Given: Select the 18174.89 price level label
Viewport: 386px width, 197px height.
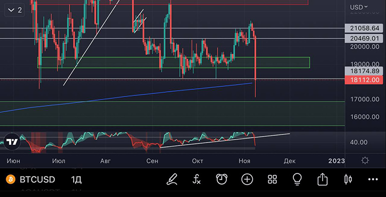Looking at the screenshot, I should [364, 71].
